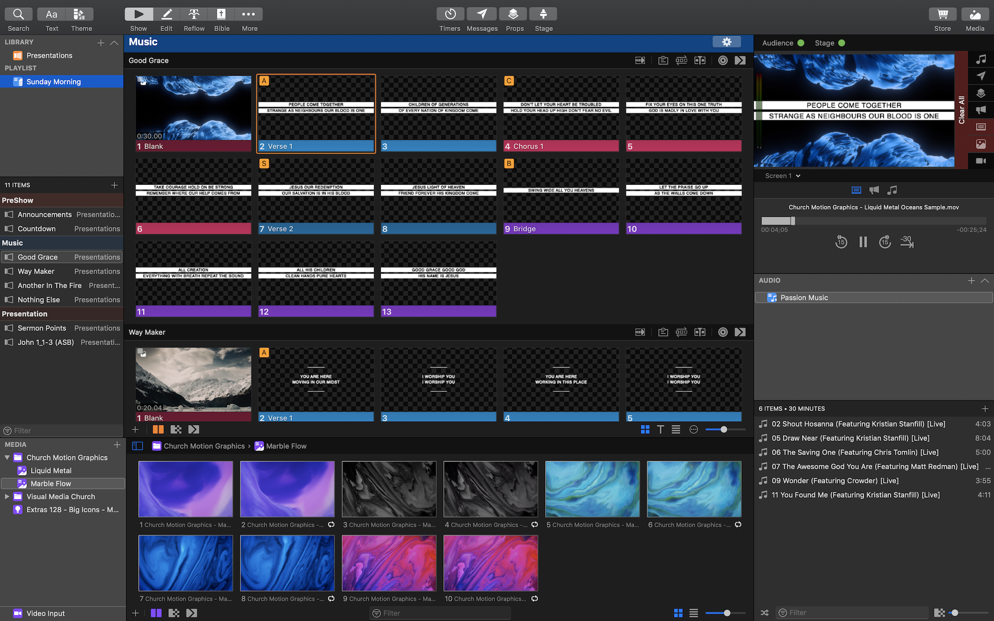Image resolution: width=994 pixels, height=621 pixels.
Task: Select the Timers icon in toolbar
Action: 449,13
